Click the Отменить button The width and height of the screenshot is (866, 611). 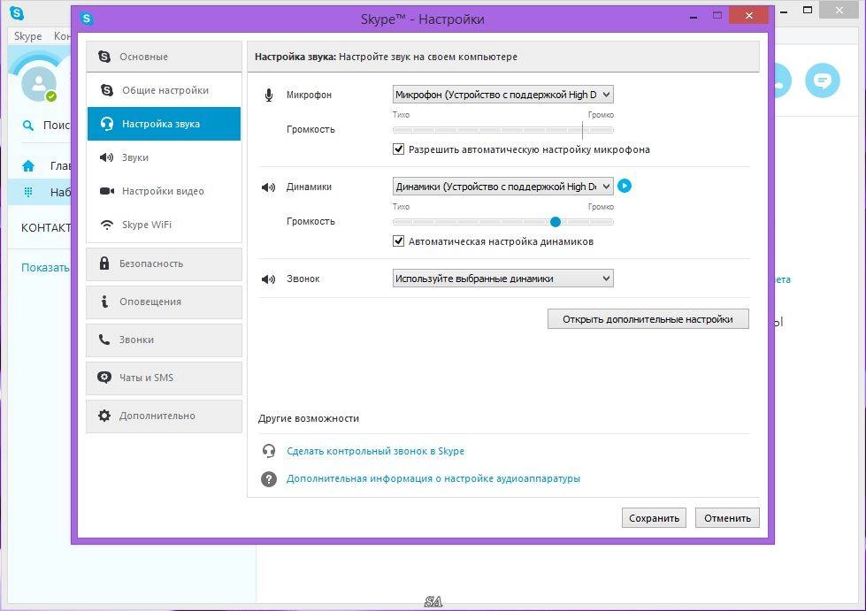coord(727,518)
